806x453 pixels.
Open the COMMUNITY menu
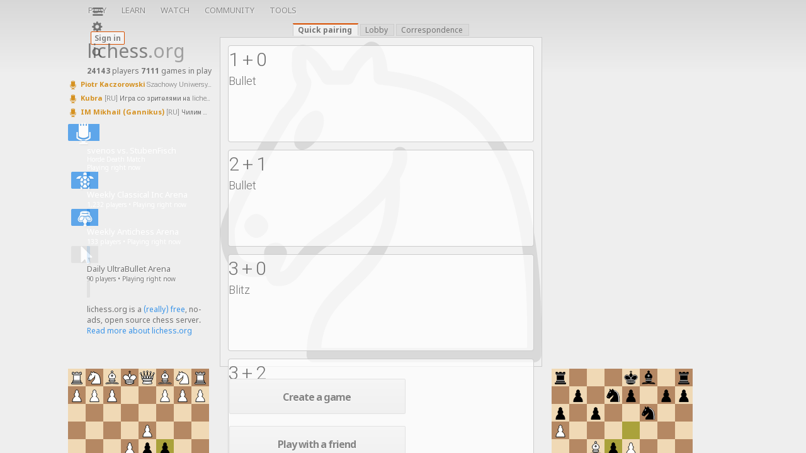tap(230, 11)
